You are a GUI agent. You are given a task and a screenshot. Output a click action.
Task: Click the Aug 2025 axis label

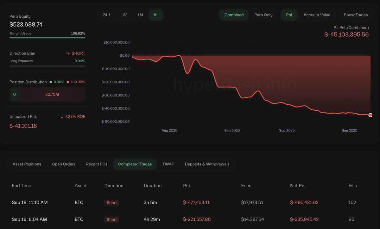click(x=169, y=131)
